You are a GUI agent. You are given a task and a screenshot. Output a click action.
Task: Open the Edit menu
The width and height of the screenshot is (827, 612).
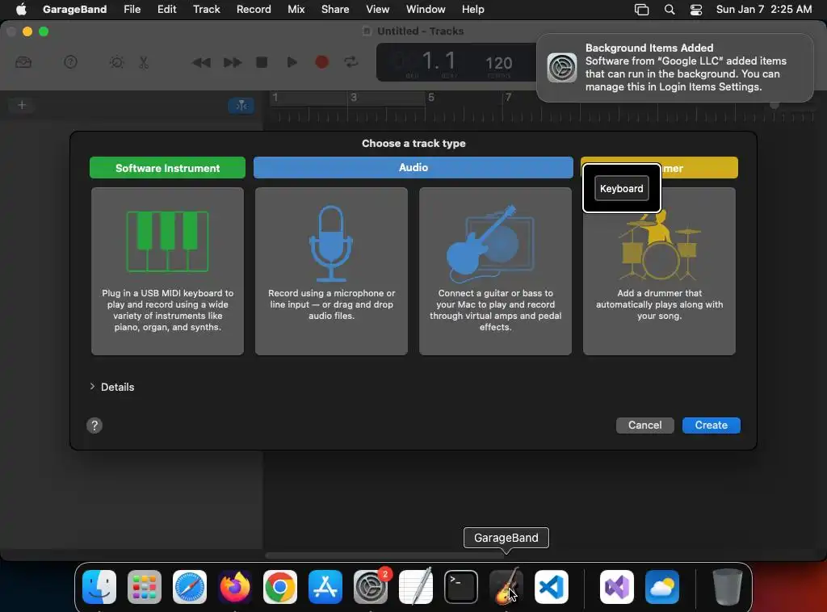166,9
